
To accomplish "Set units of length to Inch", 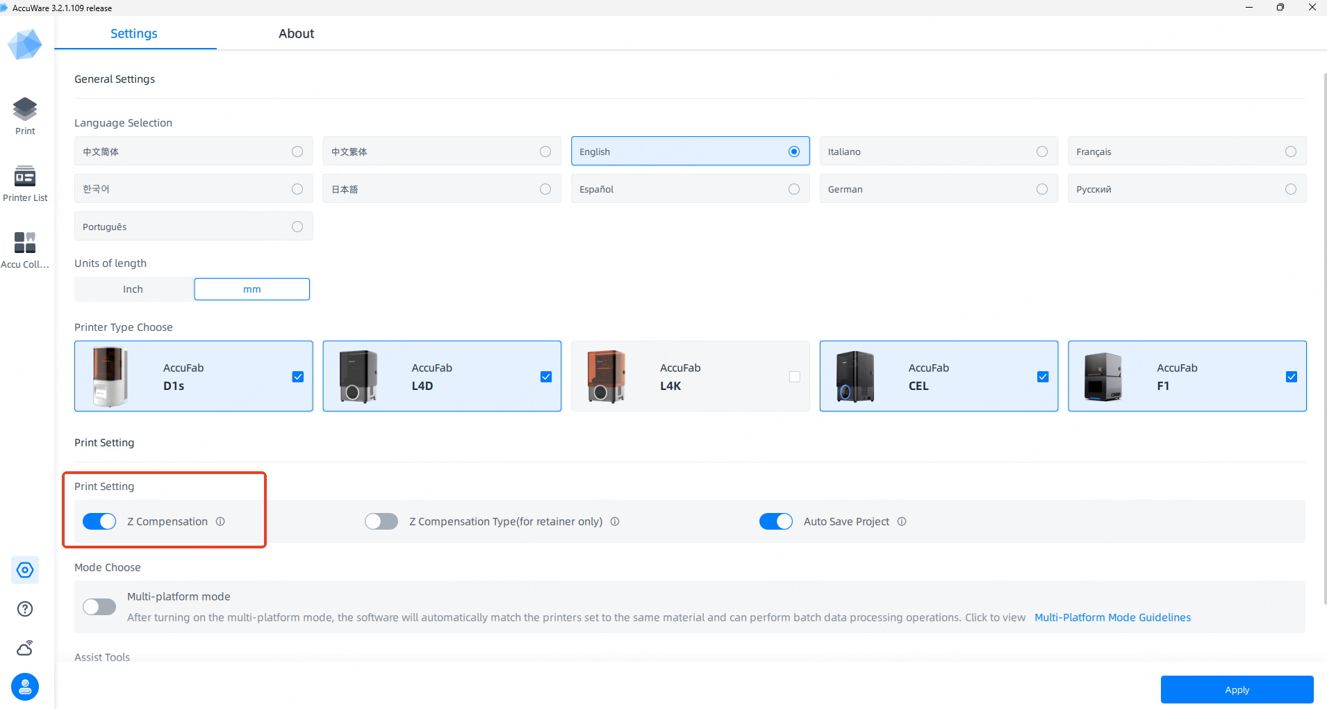I will click(133, 289).
